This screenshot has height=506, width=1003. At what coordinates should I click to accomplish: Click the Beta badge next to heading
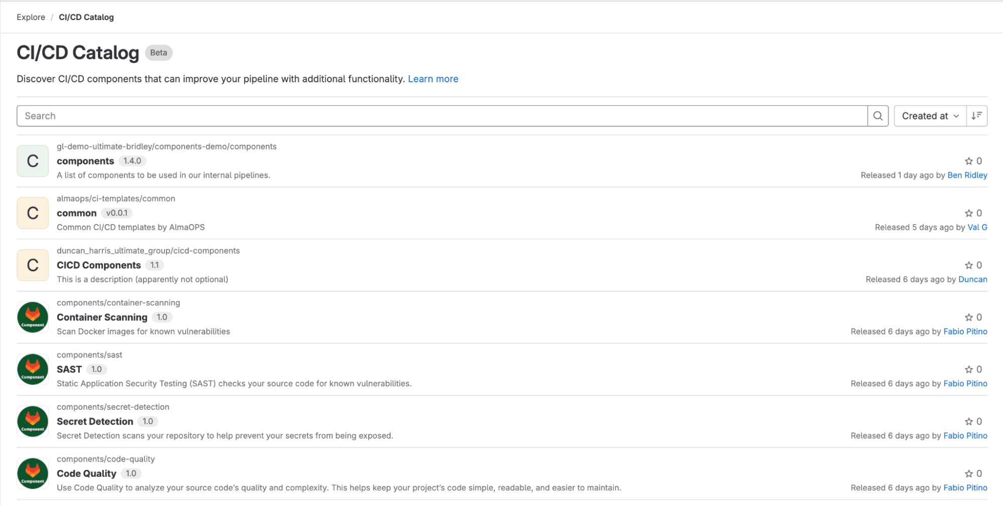pos(159,53)
